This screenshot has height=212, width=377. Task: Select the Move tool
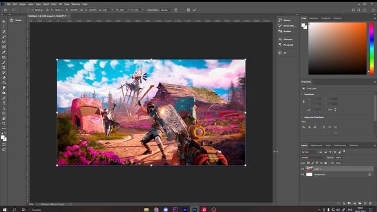pyautogui.click(x=4, y=21)
